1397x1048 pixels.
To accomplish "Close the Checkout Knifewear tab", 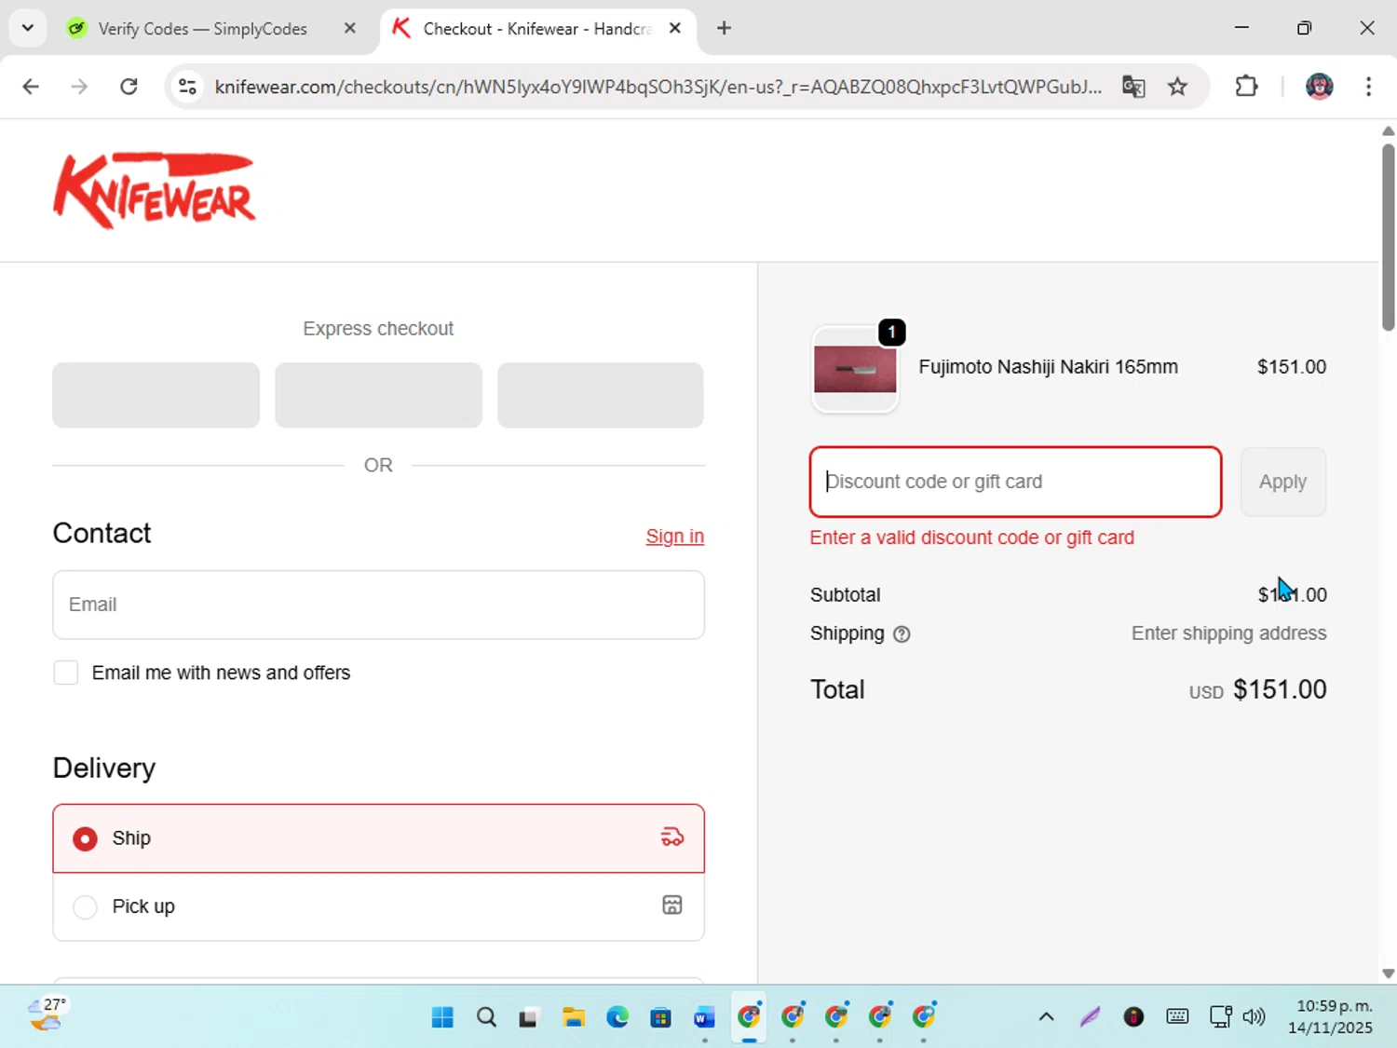I will click(x=675, y=28).
